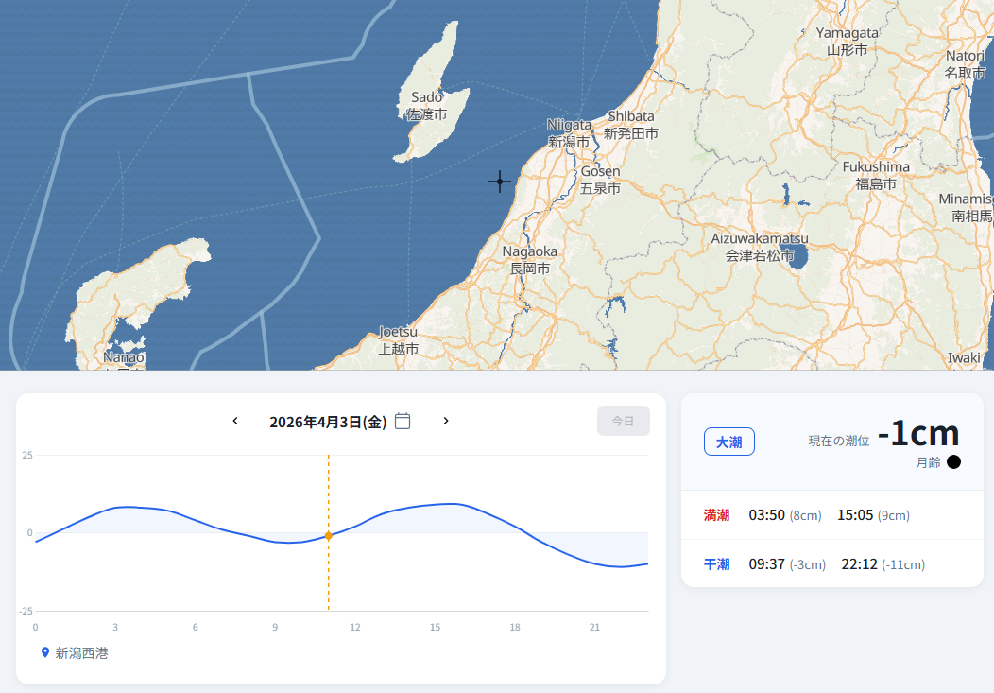The image size is (994, 693).
Task: Advance to next day with right chevron
Action: [446, 421]
